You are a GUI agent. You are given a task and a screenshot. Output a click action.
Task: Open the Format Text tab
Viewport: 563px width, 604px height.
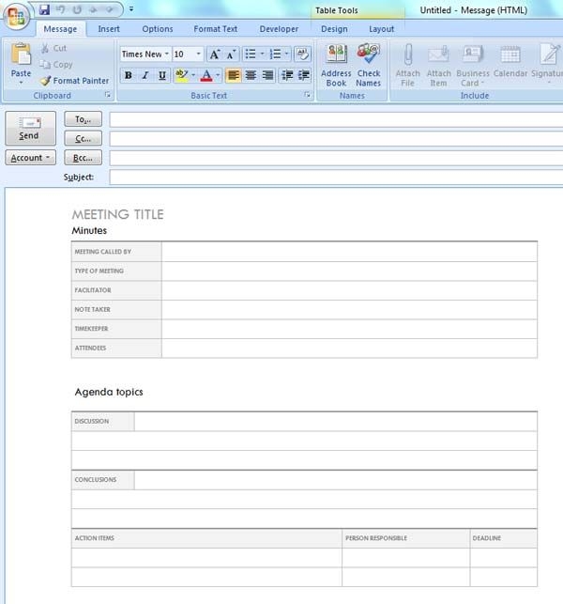(x=215, y=29)
